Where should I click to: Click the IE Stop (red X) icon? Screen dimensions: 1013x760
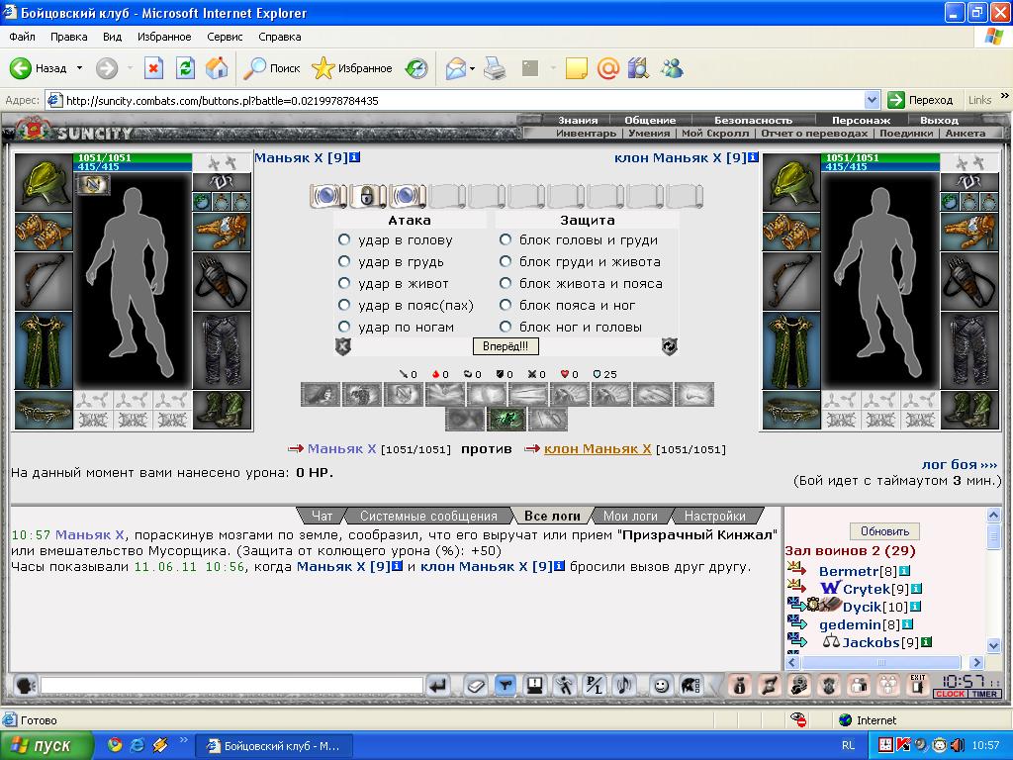click(x=153, y=68)
